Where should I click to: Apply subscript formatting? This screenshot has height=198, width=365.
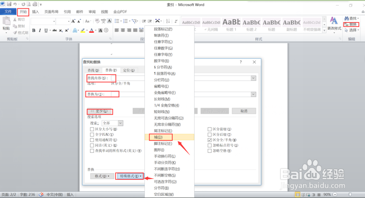click(61, 31)
